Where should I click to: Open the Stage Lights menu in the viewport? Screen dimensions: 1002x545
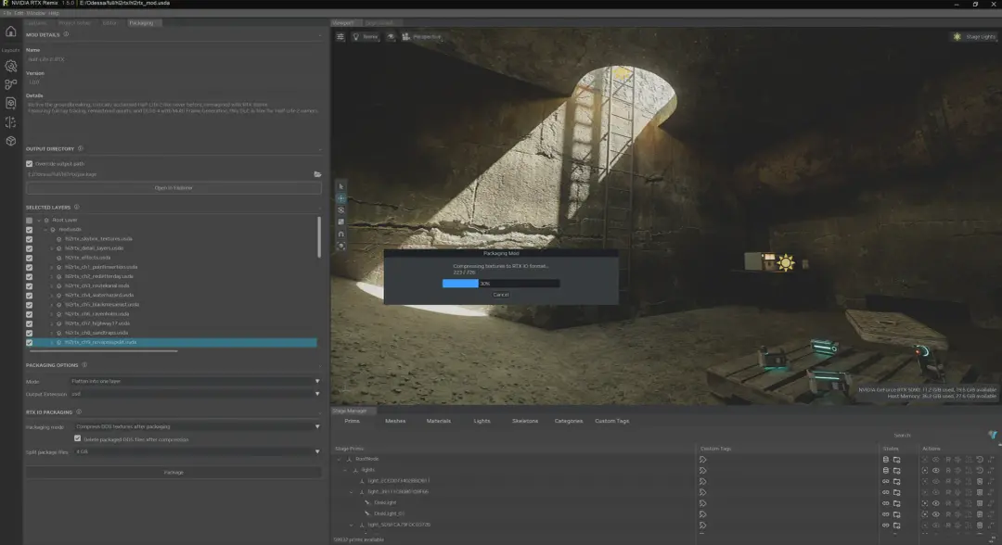click(974, 37)
